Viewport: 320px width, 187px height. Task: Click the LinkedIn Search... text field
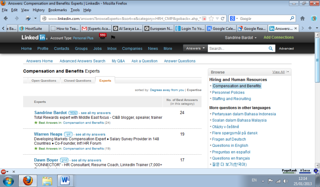pyautogui.click(x=238, y=48)
